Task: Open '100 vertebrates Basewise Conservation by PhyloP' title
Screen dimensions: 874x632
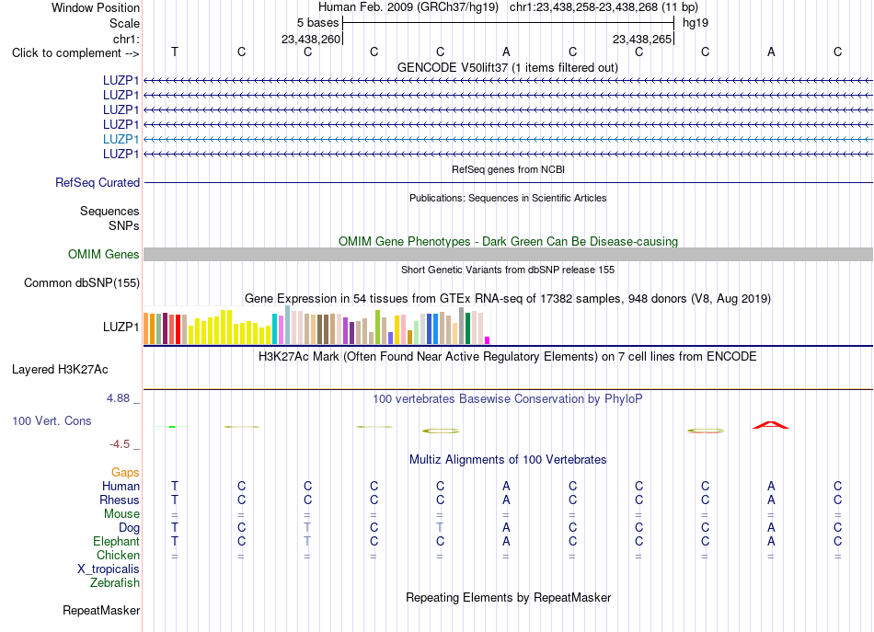Action: (x=508, y=399)
